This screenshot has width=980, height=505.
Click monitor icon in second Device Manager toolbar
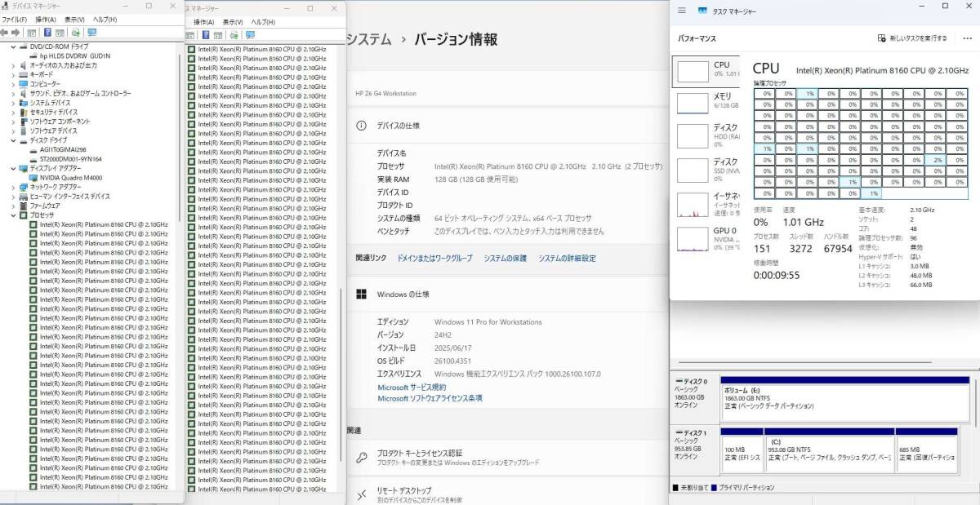click(249, 35)
